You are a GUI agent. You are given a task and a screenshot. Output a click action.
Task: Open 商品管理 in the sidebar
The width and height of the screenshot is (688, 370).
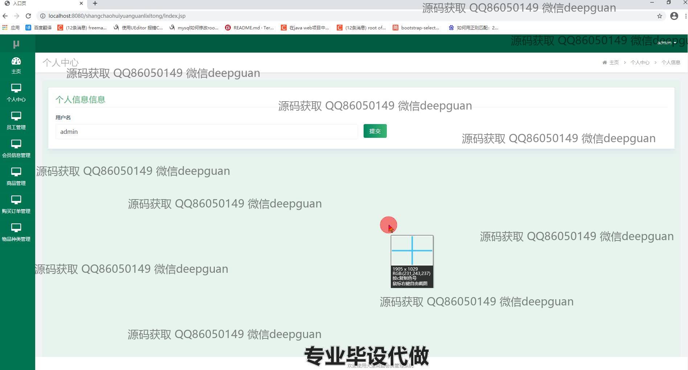pos(16,177)
